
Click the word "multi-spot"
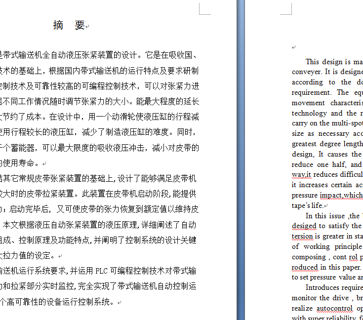tap(347, 123)
